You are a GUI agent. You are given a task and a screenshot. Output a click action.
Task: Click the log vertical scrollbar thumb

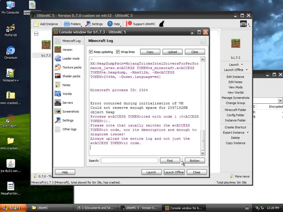(x=203, y=141)
